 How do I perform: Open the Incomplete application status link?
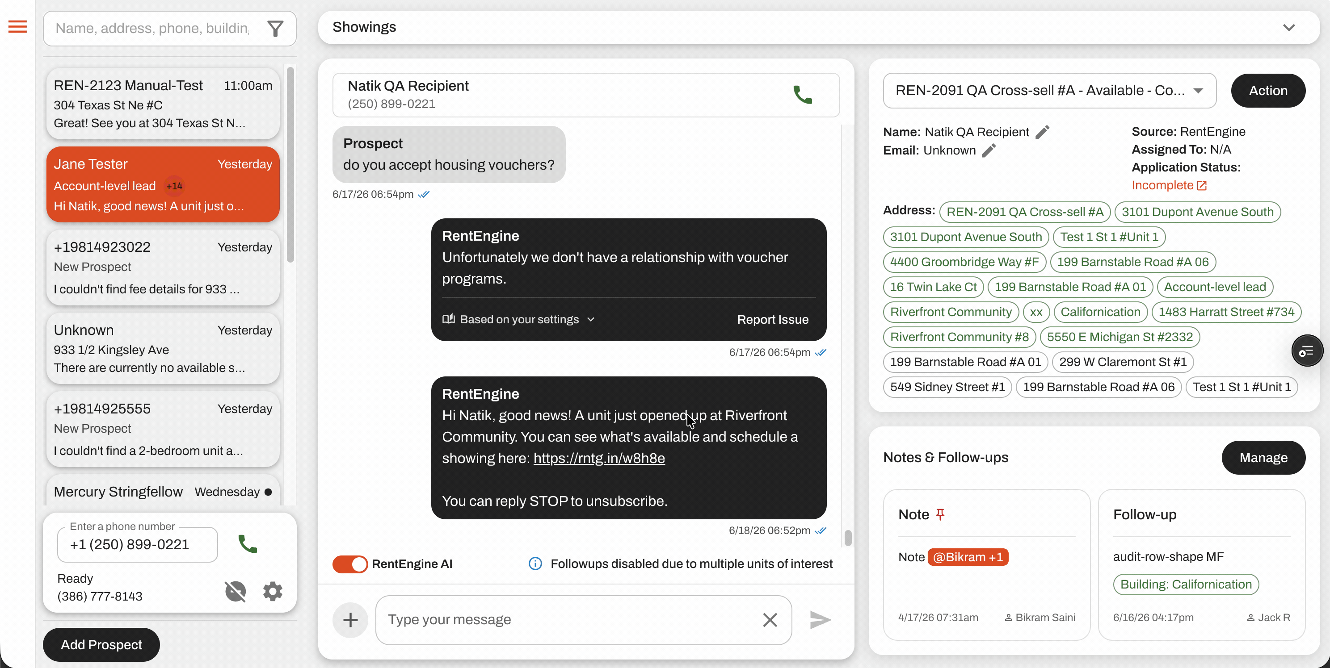1169,185
